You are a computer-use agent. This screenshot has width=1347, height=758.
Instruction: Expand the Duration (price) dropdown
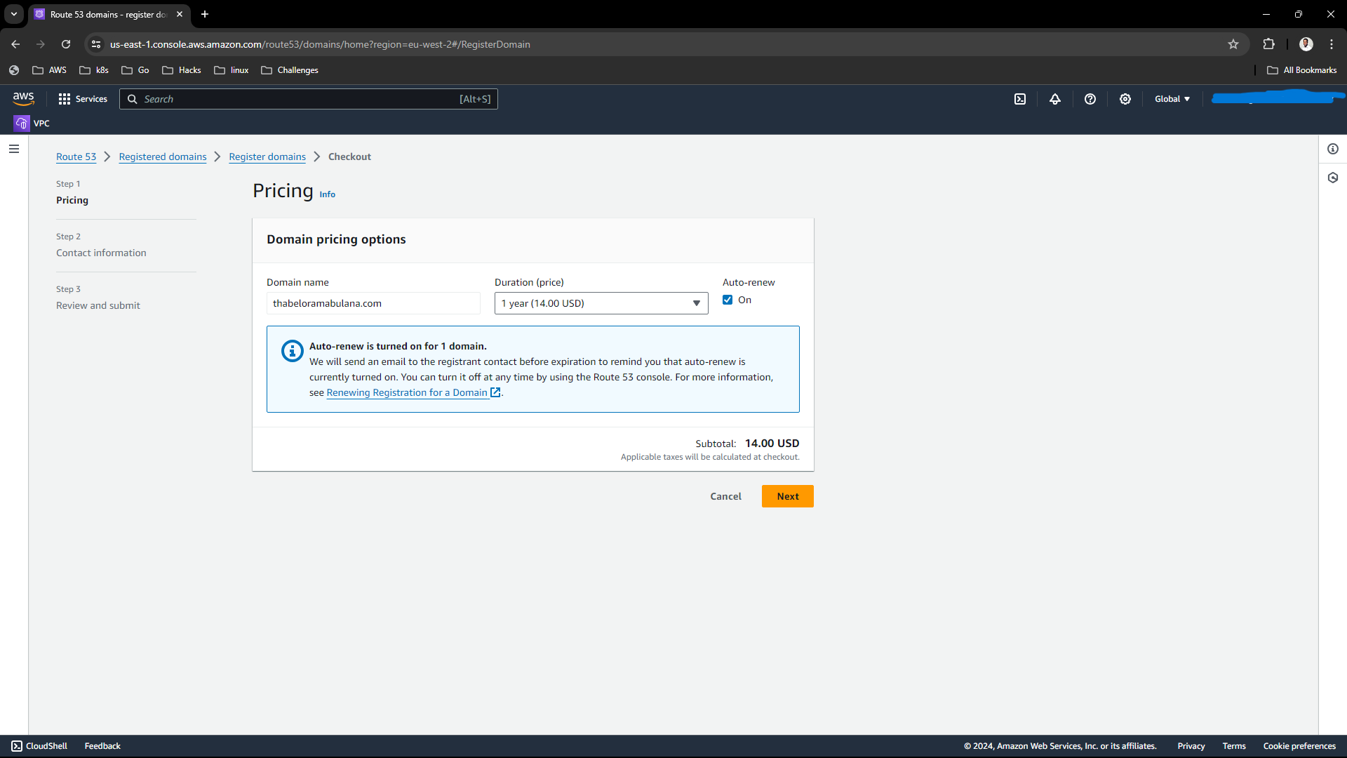[601, 303]
